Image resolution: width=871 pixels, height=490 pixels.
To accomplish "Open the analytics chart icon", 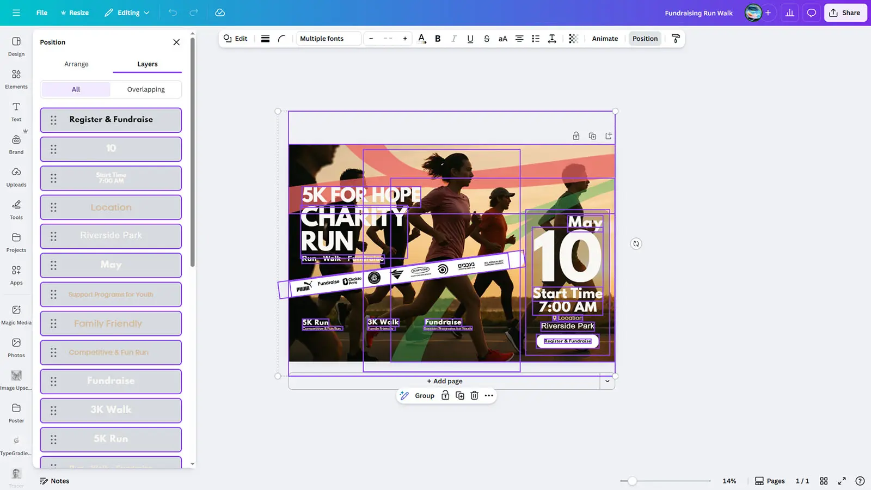I will (x=789, y=13).
